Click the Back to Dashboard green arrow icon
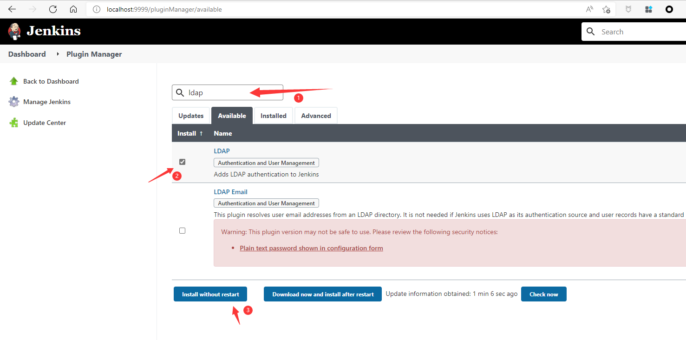 point(14,81)
